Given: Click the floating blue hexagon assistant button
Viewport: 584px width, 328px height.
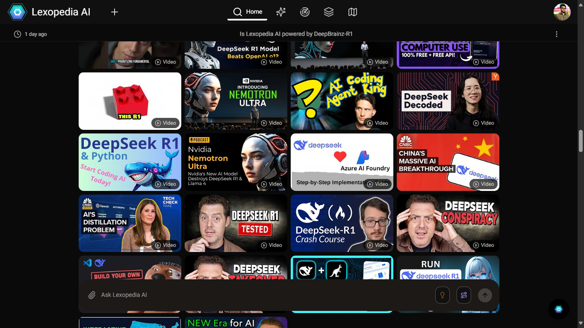Looking at the screenshot, I should 559,309.
